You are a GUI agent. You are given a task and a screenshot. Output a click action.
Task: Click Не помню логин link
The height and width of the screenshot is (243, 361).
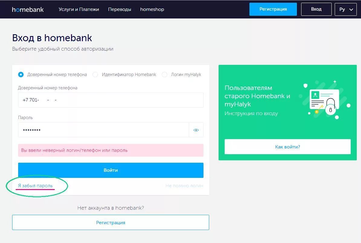(184, 185)
